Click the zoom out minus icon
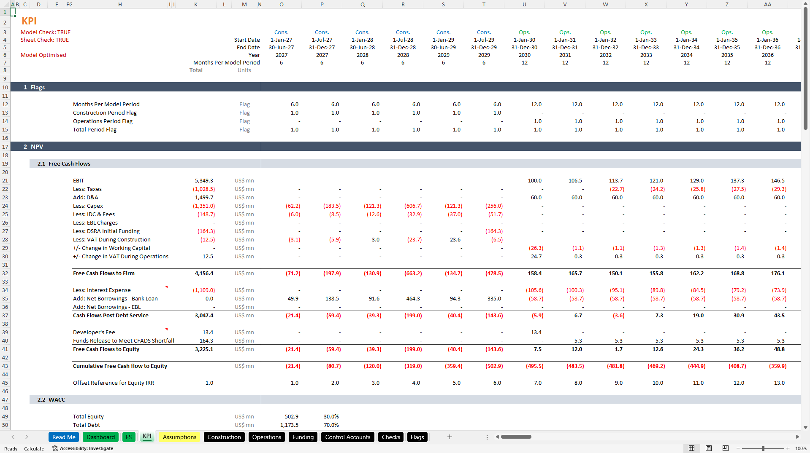The image size is (810, 453). click(x=738, y=448)
